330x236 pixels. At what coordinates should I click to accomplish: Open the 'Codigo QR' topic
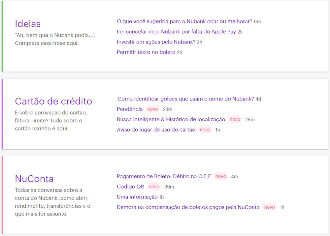click(130, 187)
